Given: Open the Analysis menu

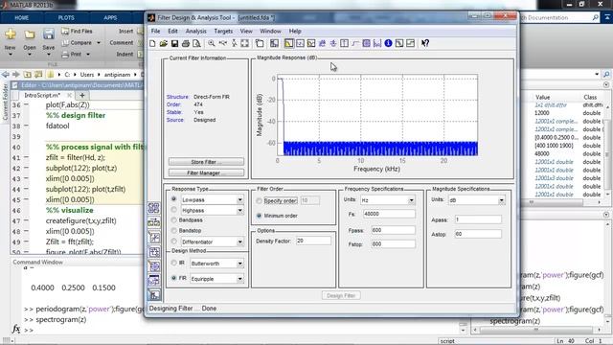Looking at the screenshot, I should click(195, 31).
